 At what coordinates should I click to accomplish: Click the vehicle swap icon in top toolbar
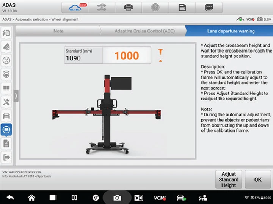pyautogui.click(x=102, y=7)
